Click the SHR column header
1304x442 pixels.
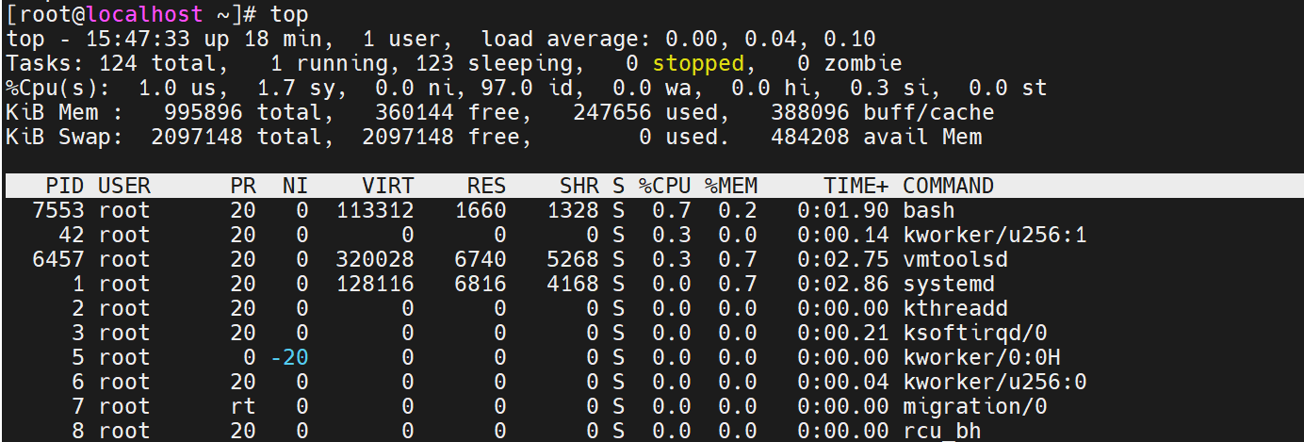click(579, 186)
